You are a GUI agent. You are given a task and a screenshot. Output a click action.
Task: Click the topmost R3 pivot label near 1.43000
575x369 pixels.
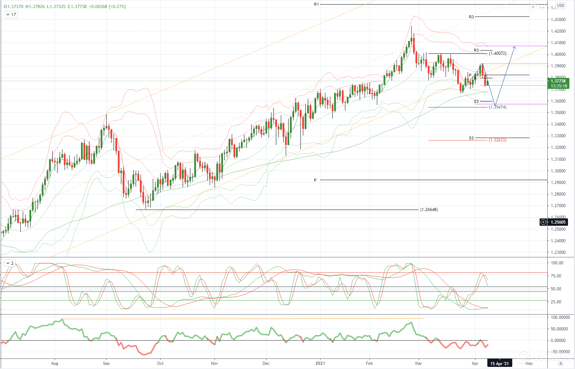[x=471, y=17]
